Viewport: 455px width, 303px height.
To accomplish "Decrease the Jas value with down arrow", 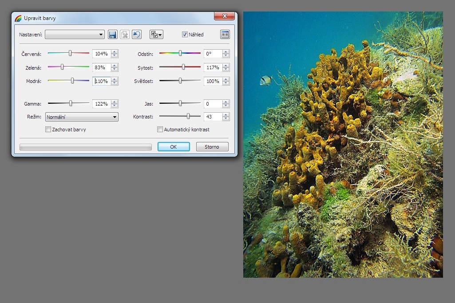I will click(226, 106).
